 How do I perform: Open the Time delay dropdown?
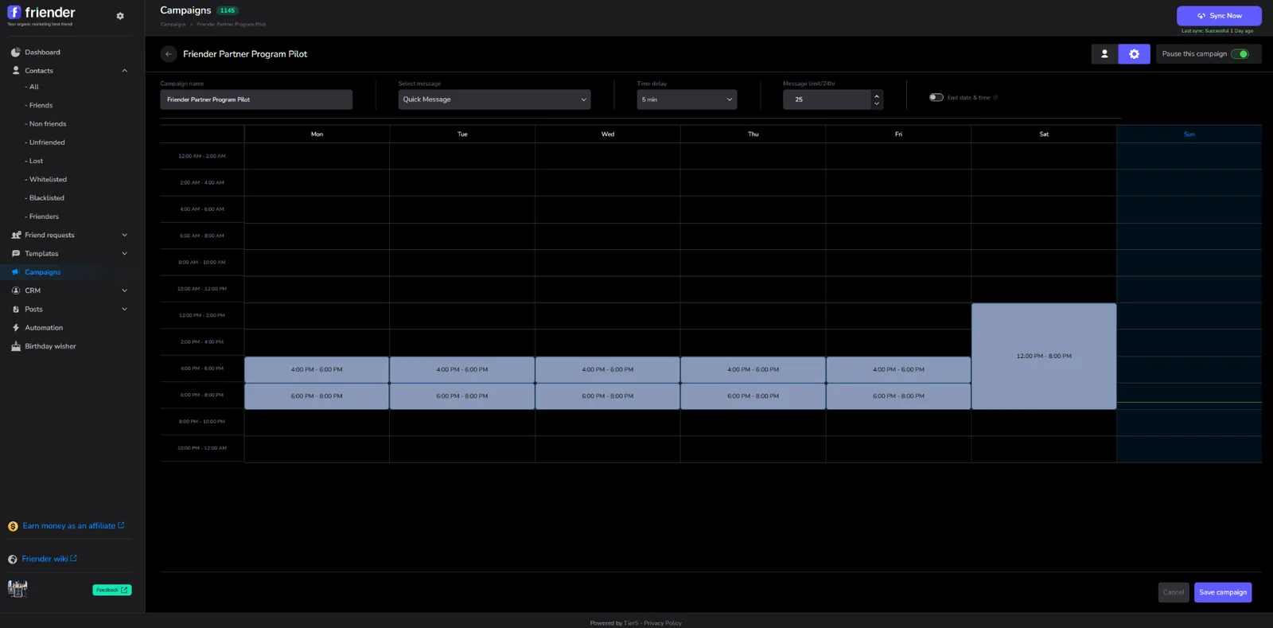pyautogui.click(x=687, y=99)
